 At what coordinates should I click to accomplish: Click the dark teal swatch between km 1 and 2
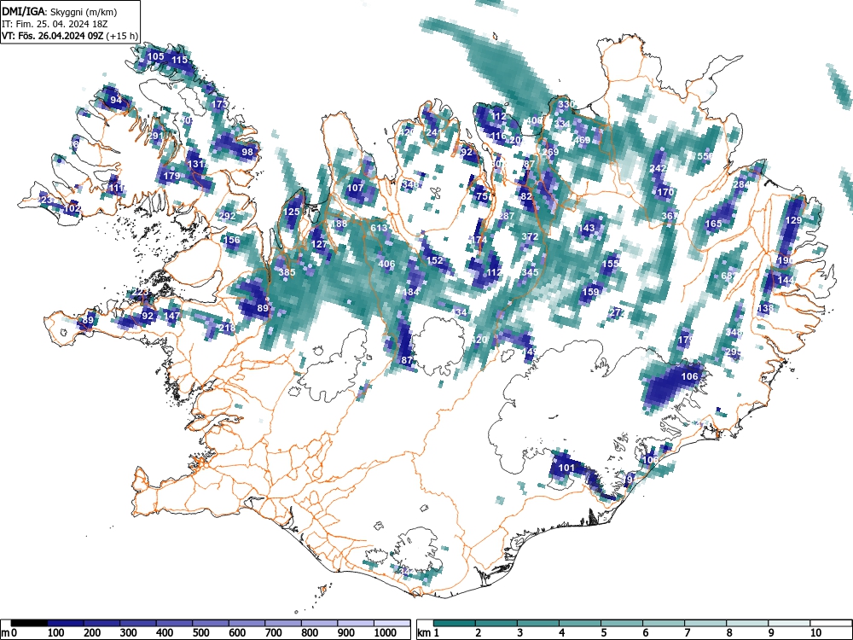click(x=455, y=623)
